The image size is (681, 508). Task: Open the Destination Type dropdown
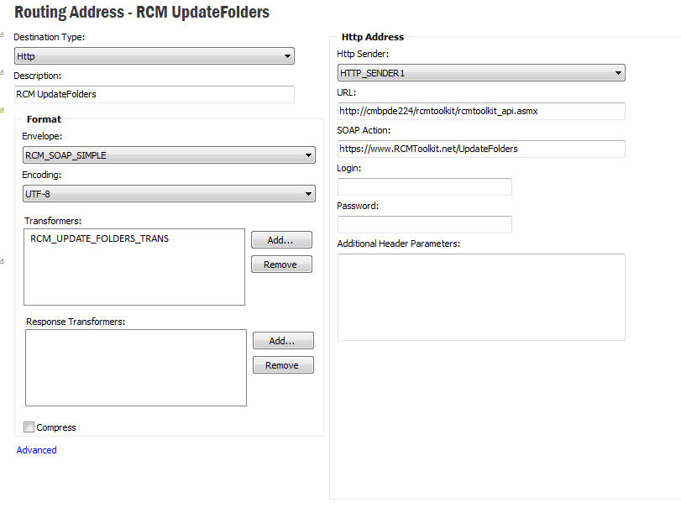[x=155, y=56]
